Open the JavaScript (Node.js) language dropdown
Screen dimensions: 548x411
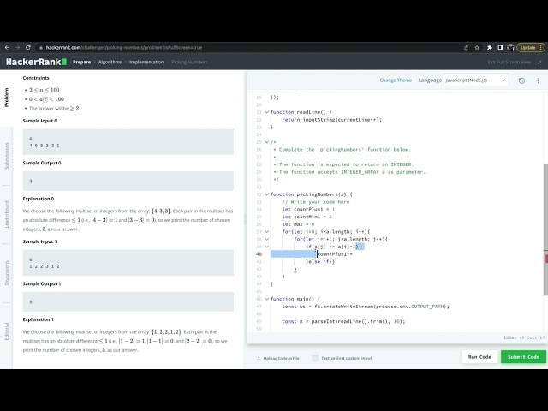coord(476,80)
